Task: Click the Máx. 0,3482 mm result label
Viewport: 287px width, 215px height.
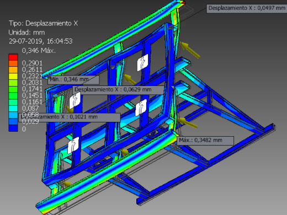Action: 205,141
